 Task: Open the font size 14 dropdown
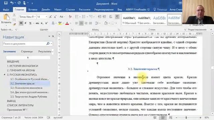coord(46,17)
